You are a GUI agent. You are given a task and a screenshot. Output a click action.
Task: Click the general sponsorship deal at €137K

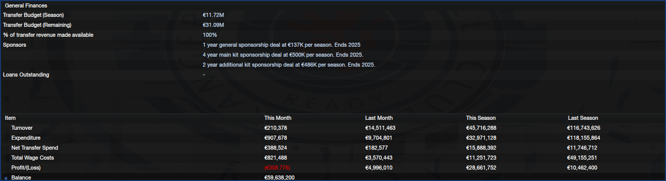[282, 45]
